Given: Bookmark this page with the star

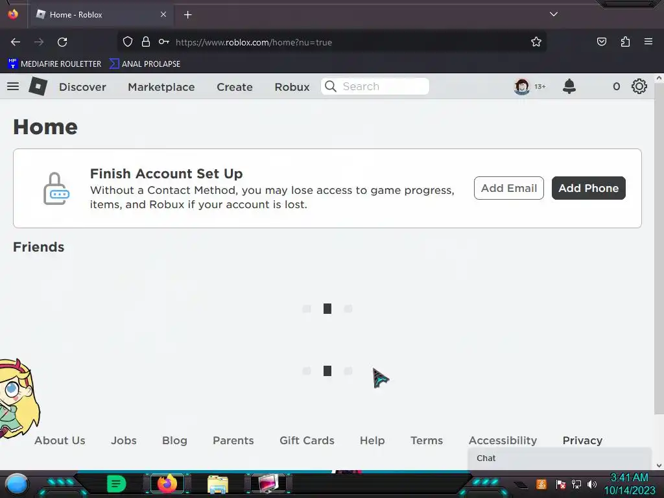Looking at the screenshot, I should coord(536,42).
